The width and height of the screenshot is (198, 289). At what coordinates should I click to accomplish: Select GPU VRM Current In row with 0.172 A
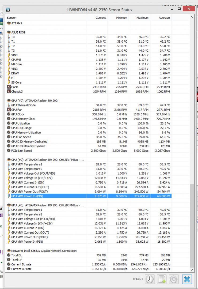pos(89,228)
